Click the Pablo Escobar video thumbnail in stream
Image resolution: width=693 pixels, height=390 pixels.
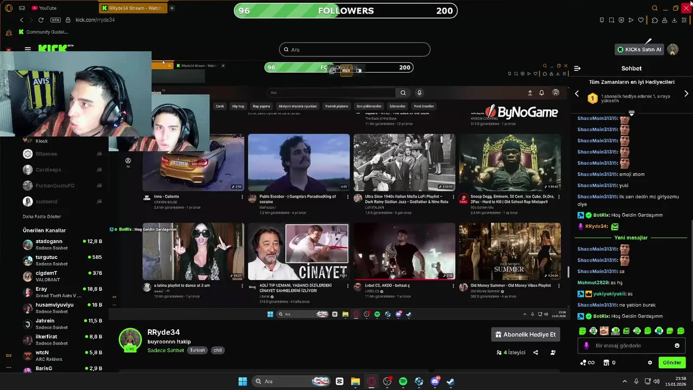tap(299, 162)
